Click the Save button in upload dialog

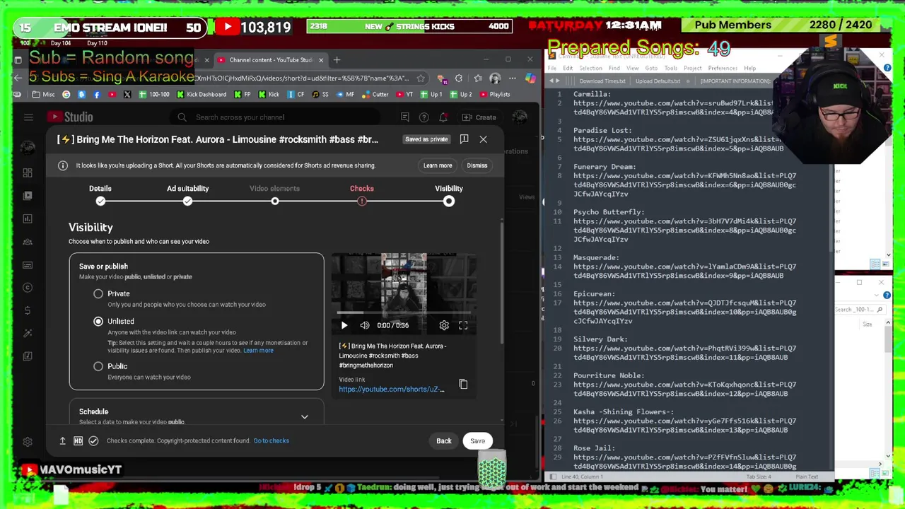coord(478,440)
